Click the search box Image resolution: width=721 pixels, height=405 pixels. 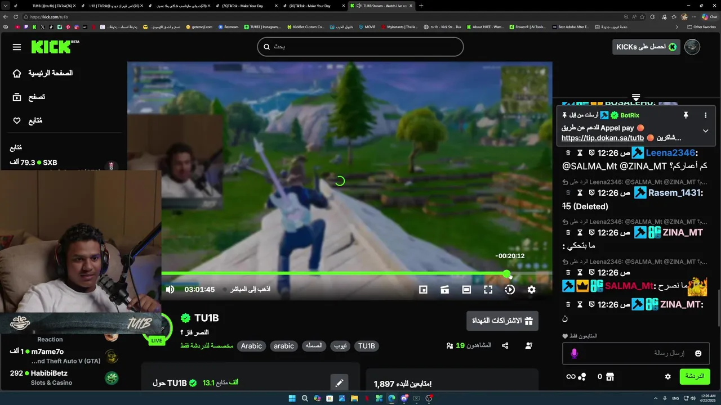click(x=360, y=47)
